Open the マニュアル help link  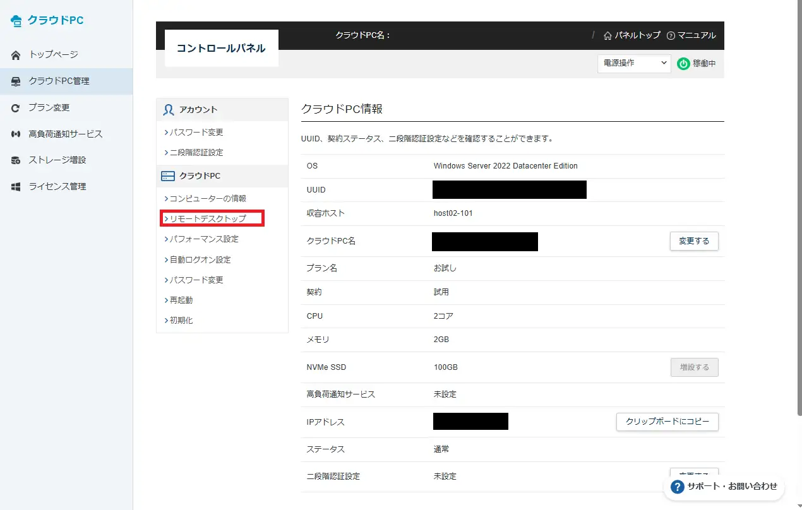[x=691, y=35]
